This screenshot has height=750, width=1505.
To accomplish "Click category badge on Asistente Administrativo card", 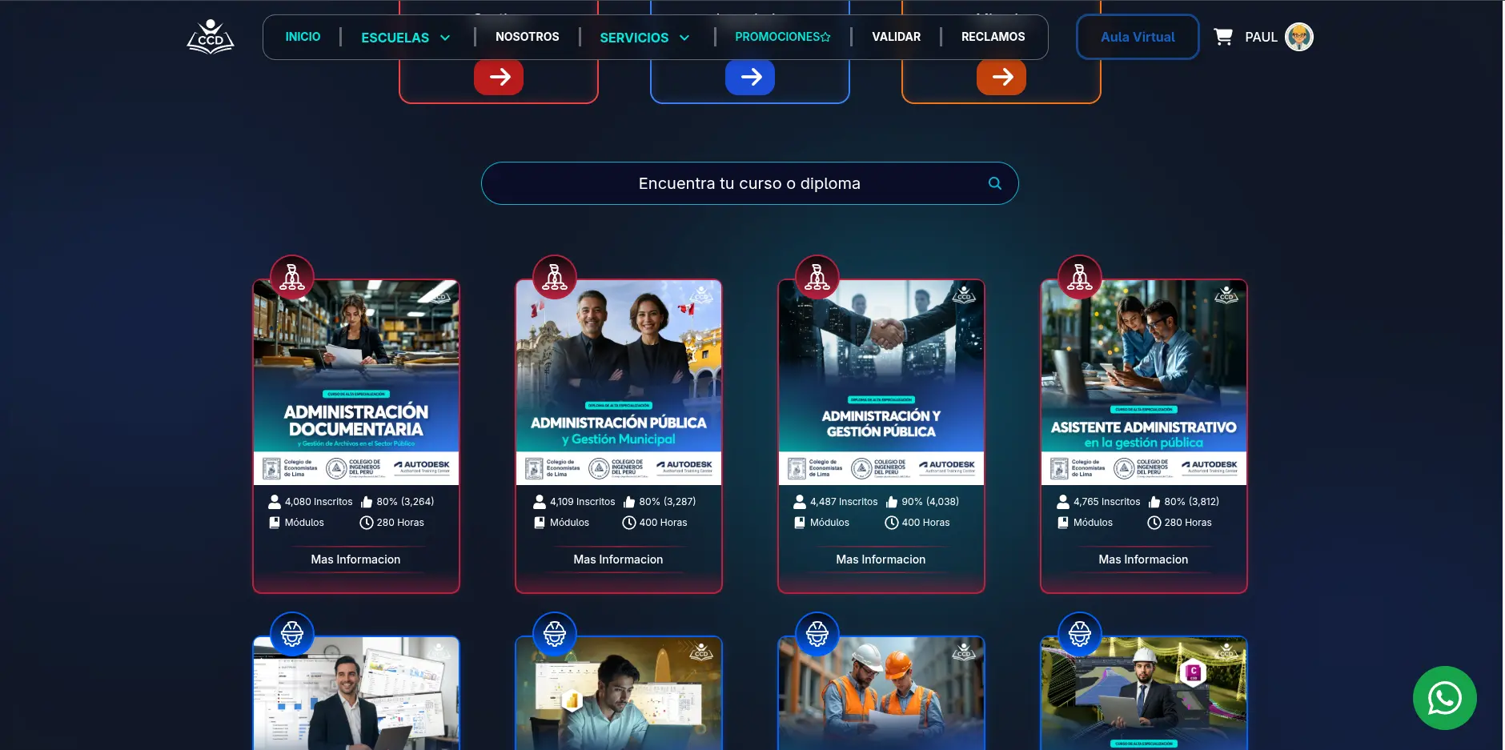I will coord(1080,277).
